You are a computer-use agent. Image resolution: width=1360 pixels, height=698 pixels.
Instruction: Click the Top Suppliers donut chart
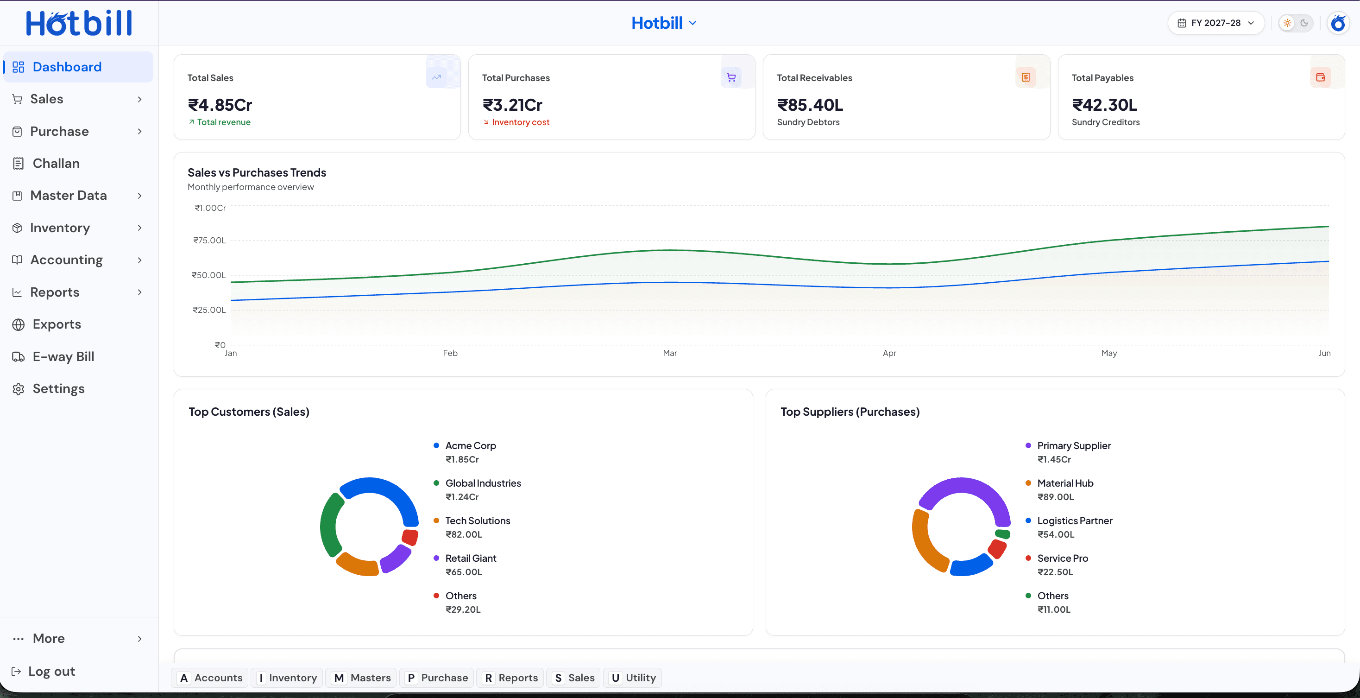[961, 527]
